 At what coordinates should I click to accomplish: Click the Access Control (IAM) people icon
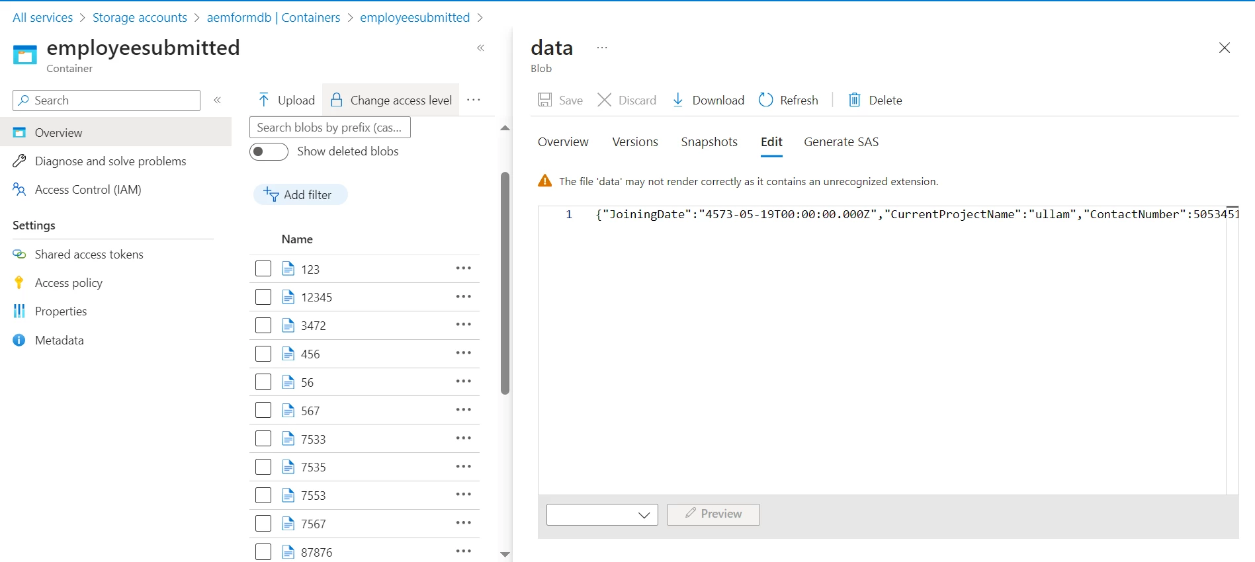tap(20, 190)
